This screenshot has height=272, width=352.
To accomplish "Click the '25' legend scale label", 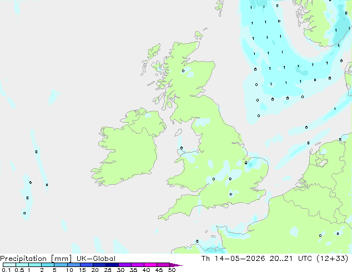I will tap(108, 270).
